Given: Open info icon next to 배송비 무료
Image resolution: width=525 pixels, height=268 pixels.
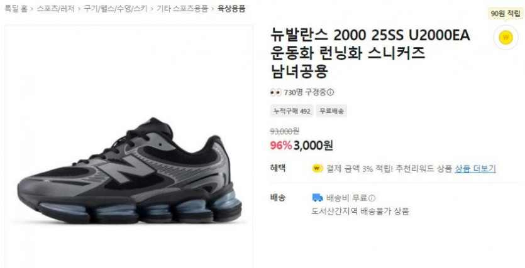Looking at the screenshot, I should tap(372, 198).
